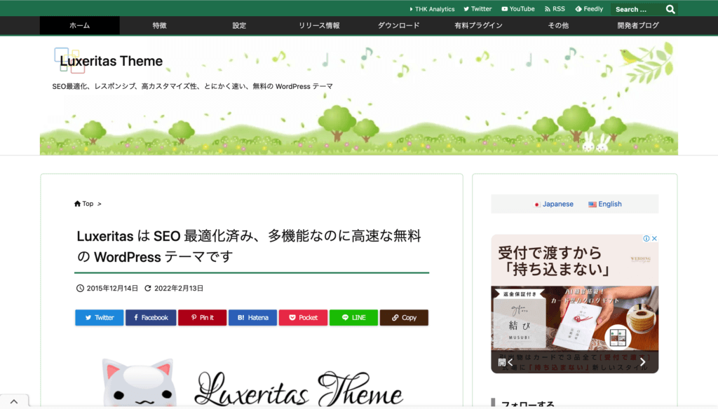Open the Twitter link in top bar
Image resolution: width=718 pixels, height=409 pixels.
(x=477, y=9)
